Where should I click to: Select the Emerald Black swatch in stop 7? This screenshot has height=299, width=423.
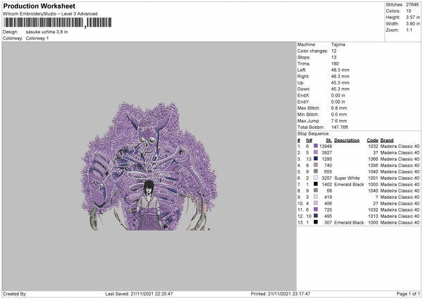coord(316,184)
